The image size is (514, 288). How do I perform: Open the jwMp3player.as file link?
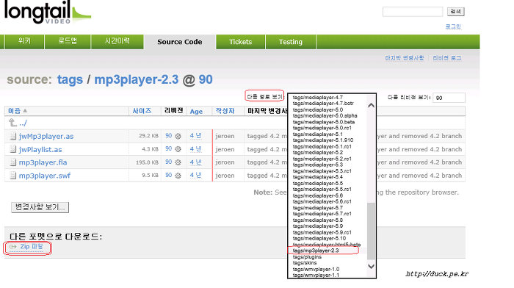[46, 137]
